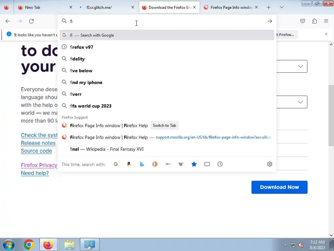
Task: Go back to previous page
Action: 8,21
